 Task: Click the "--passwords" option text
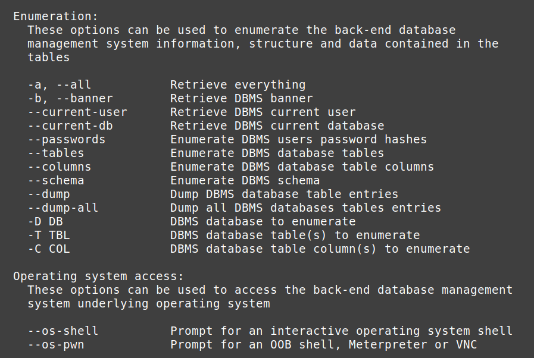pos(66,140)
